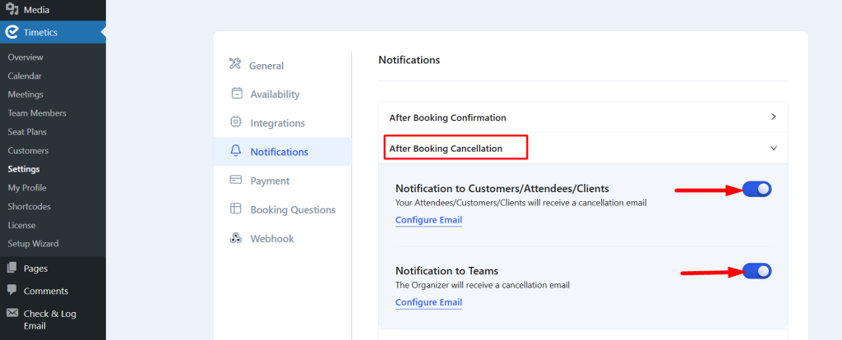The height and width of the screenshot is (340, 842).
Task: Launch the Setup Wizard submenu item
Action: tap(33, 243)
